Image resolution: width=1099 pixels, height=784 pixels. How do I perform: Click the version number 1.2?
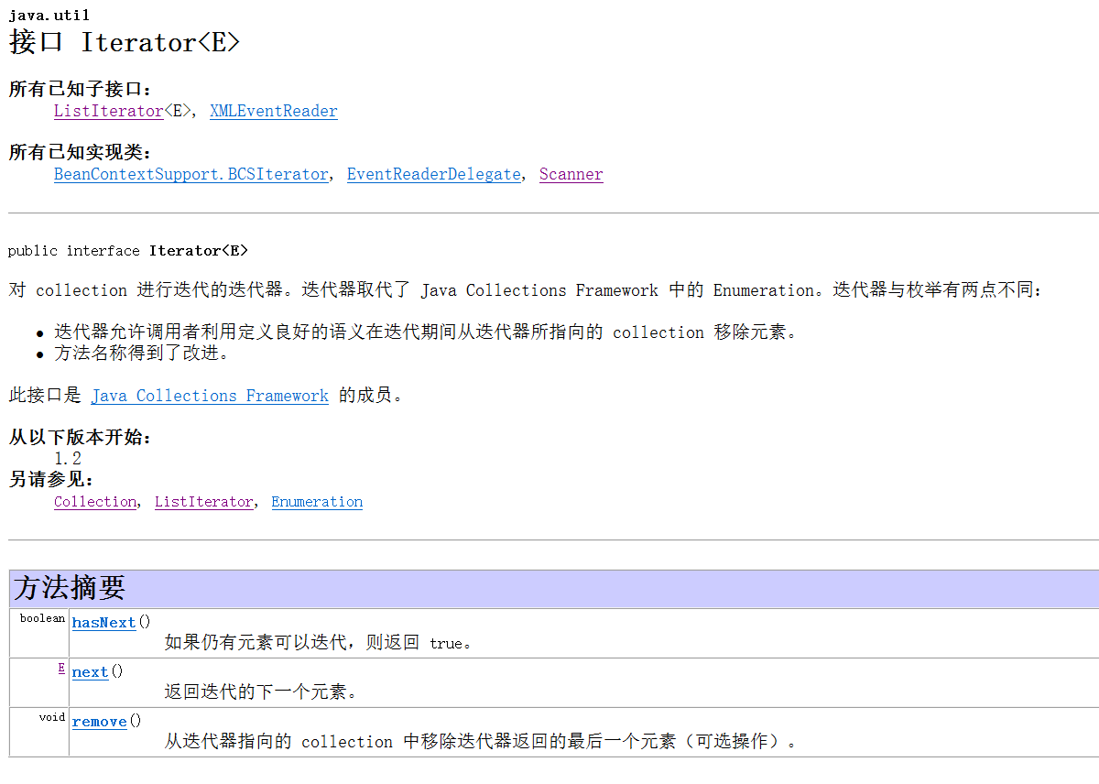tap(68, 458)
